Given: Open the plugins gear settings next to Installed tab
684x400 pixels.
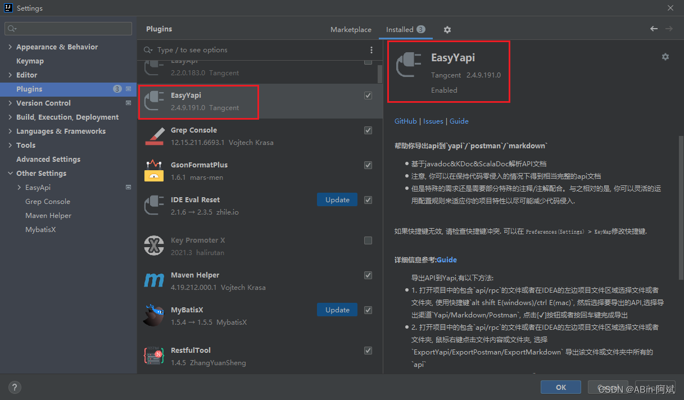Looking at the screenshot, I should tap(447, 30).
